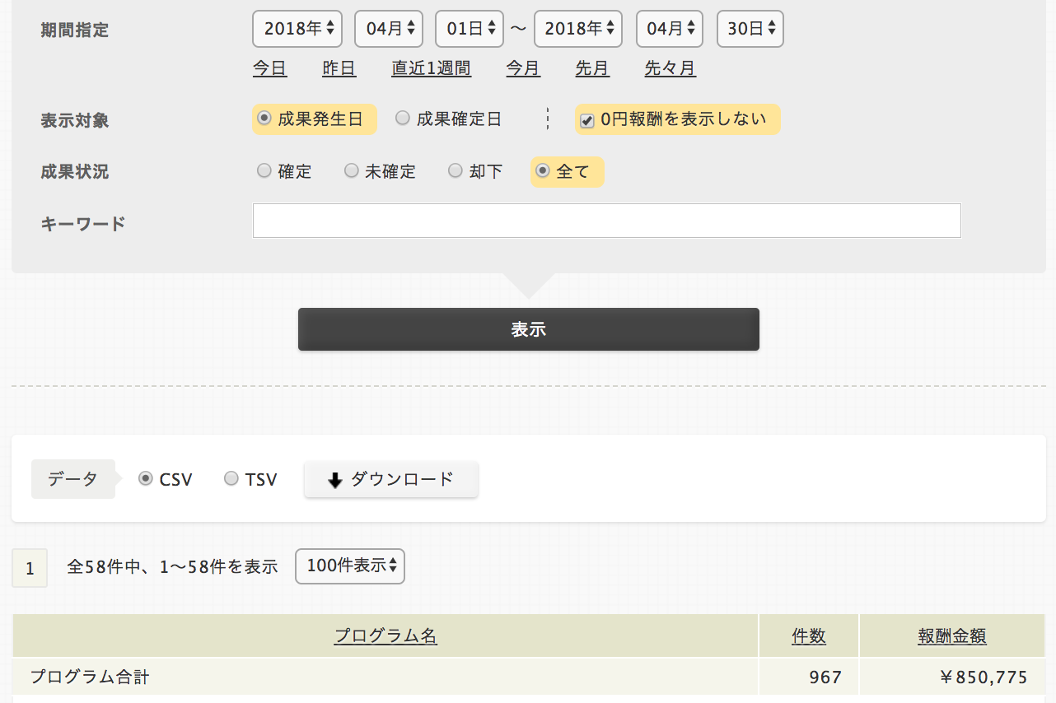The width and height of the screenshot is (1056, 703).
Task: Click the 先々月 shortcut link
Action: (x=670, y=68)
